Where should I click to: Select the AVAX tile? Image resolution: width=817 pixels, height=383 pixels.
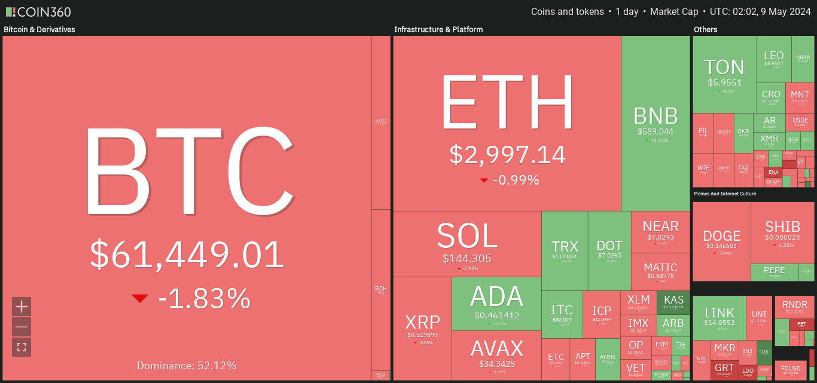[x=496, y=356]
